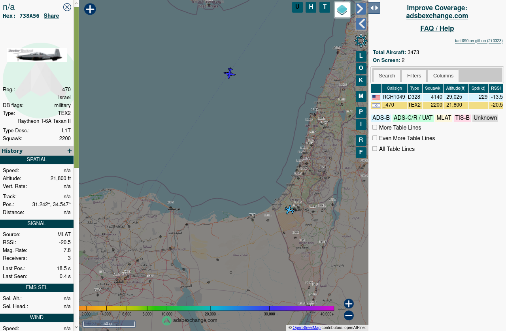506x331 pixels.
Task: Toggle the K map button
Action: pos(361,81)
